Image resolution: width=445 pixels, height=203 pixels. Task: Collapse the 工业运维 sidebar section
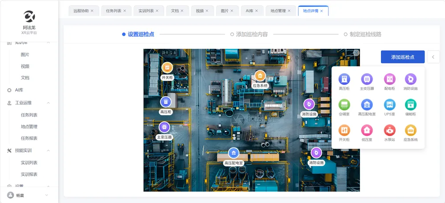click(48, 103)
